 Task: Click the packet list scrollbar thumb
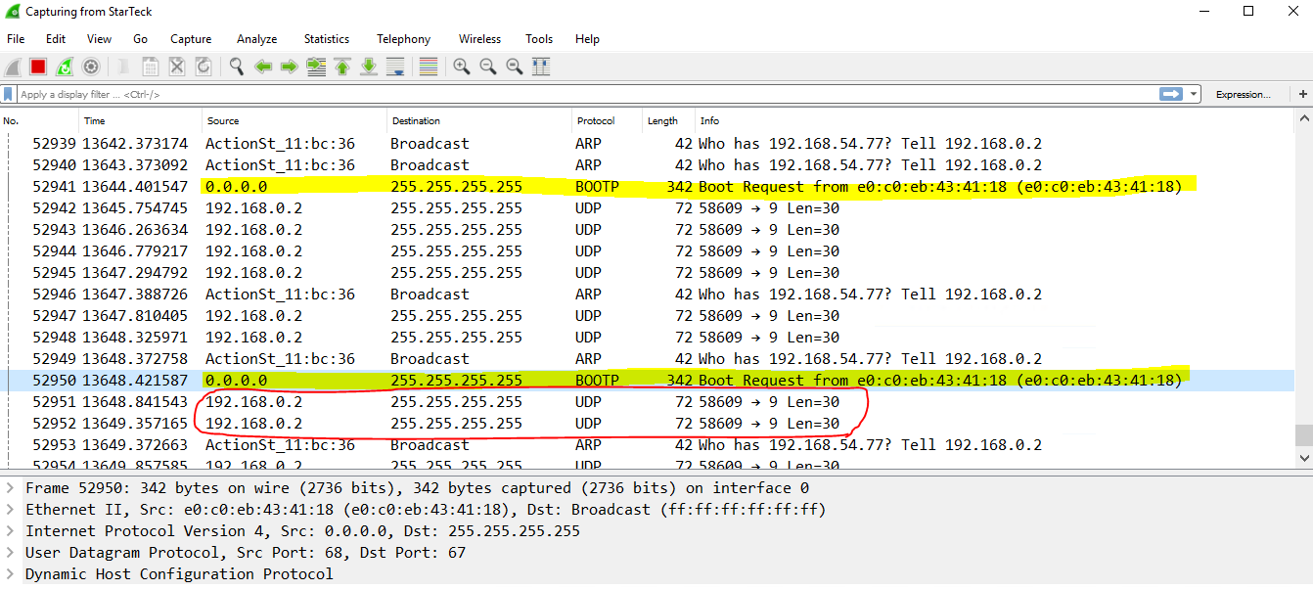pos(1303,435)
